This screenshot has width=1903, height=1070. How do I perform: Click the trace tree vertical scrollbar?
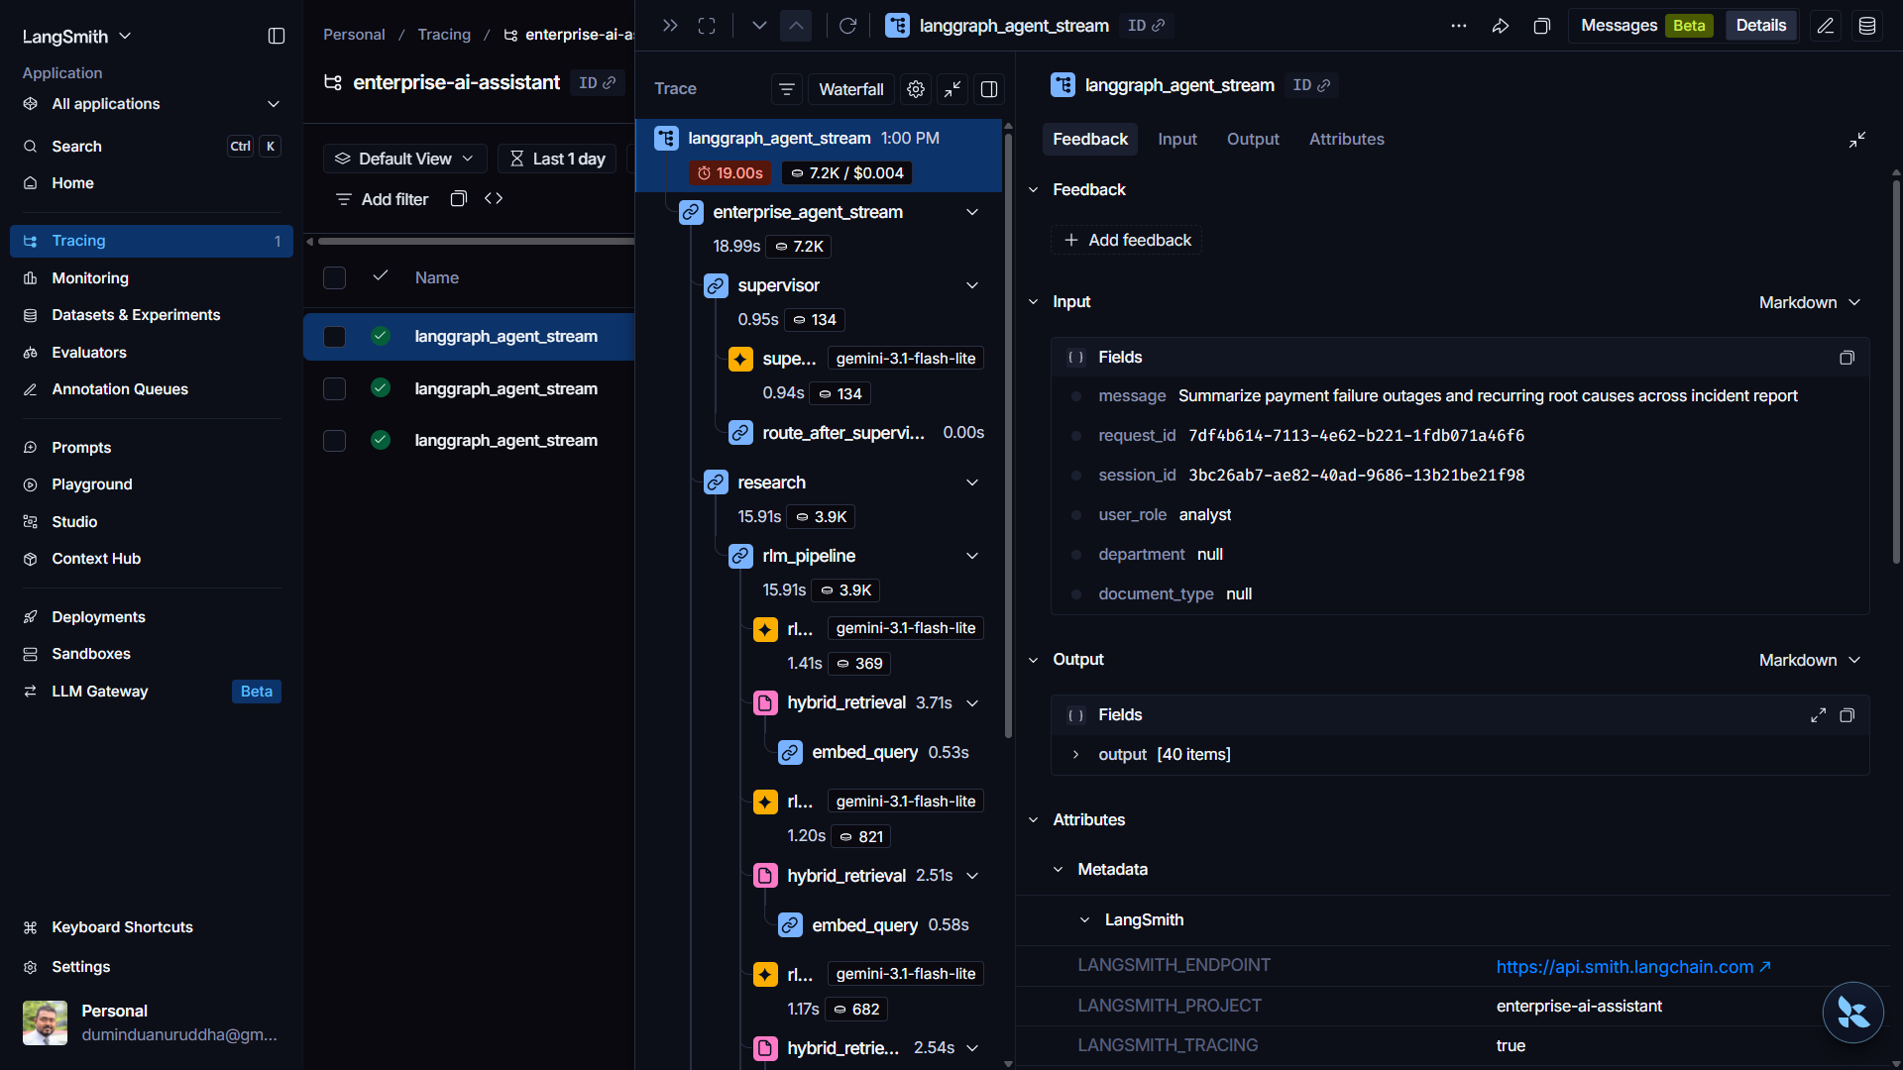coord(1008,436)
